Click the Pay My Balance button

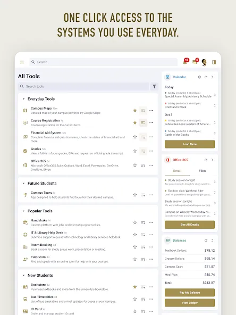point(190,293)
